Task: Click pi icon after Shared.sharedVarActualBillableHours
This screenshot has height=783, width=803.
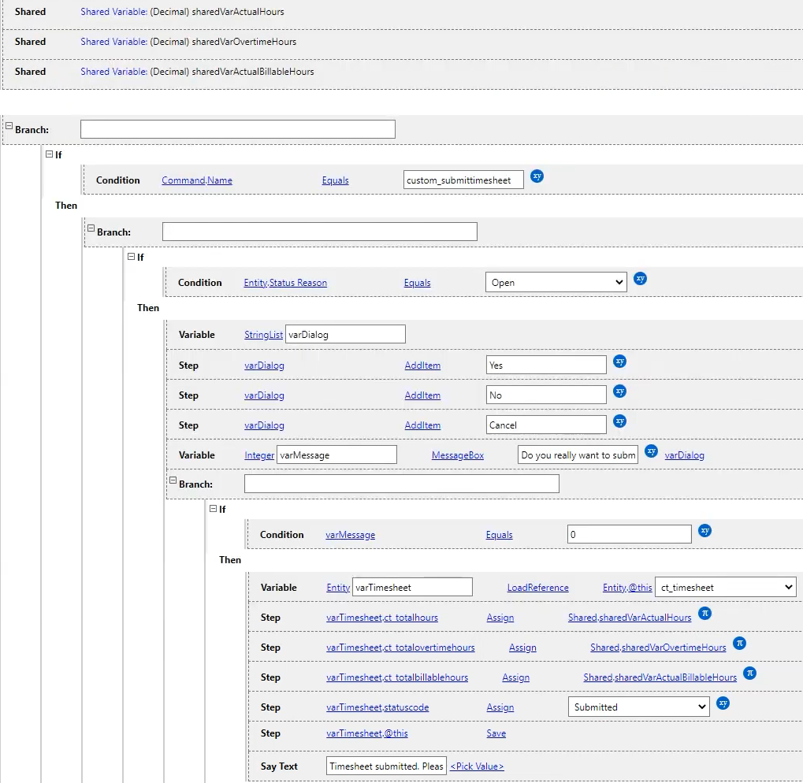Action: tap(749, 673)
